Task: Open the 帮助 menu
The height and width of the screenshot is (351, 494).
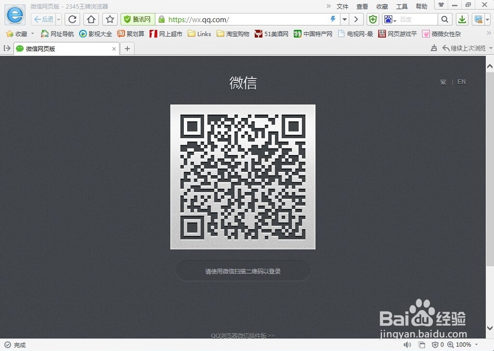Action: tap(421, 6)
